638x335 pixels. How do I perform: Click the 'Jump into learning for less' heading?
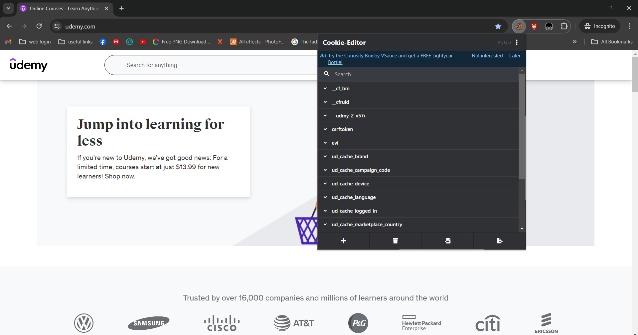[151, 132]
